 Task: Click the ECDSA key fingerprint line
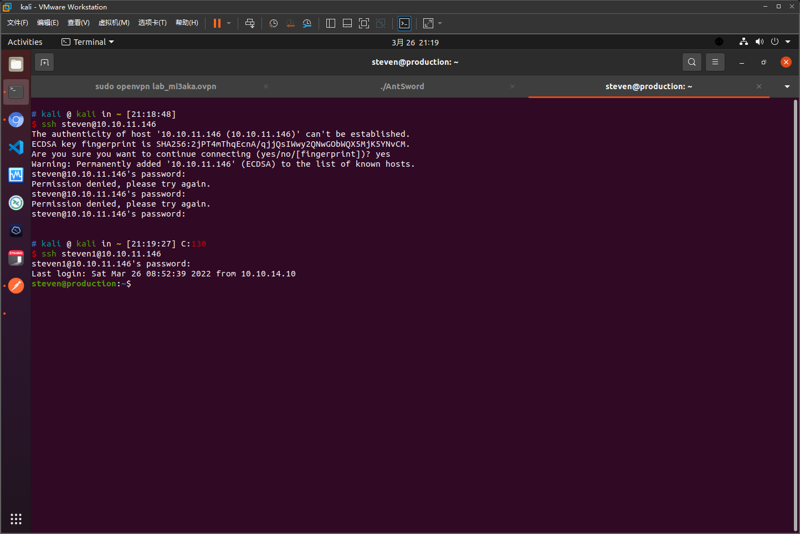(x=220, y=144)
